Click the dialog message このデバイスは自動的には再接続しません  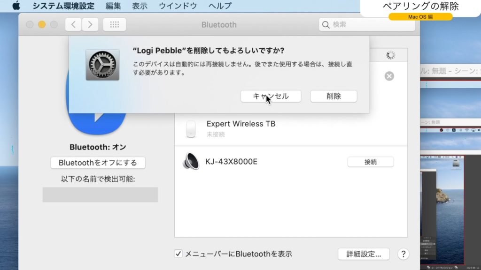tap(242, 68)
